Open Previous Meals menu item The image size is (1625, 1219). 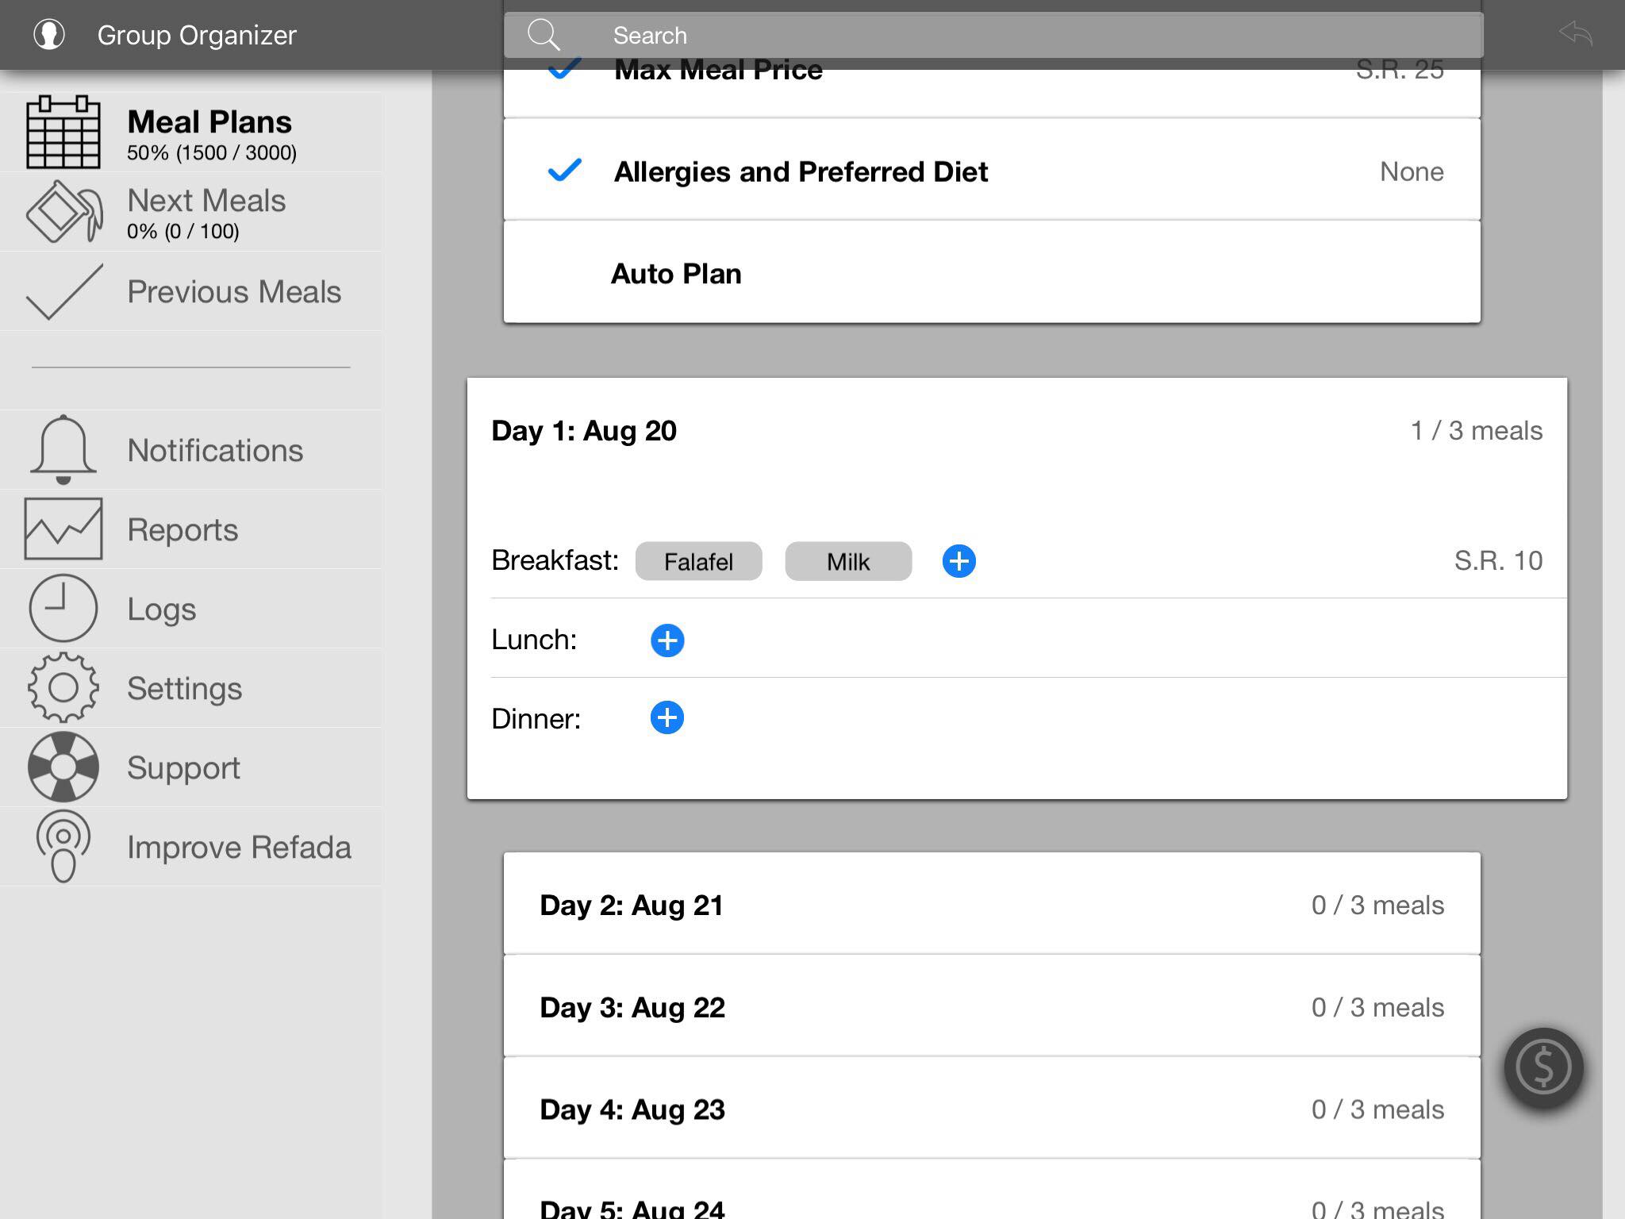click(x=233, y=291)
